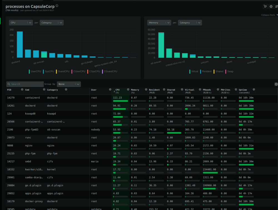Click user nobody in php-fpm83 row
The image size is (278, 210).
95,129
